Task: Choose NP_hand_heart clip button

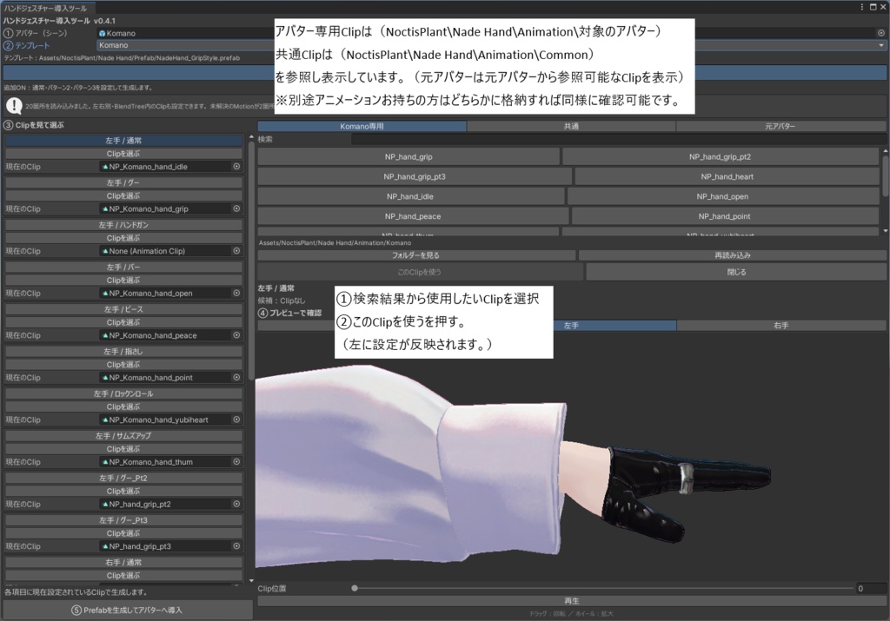Action: pos(727,176)
